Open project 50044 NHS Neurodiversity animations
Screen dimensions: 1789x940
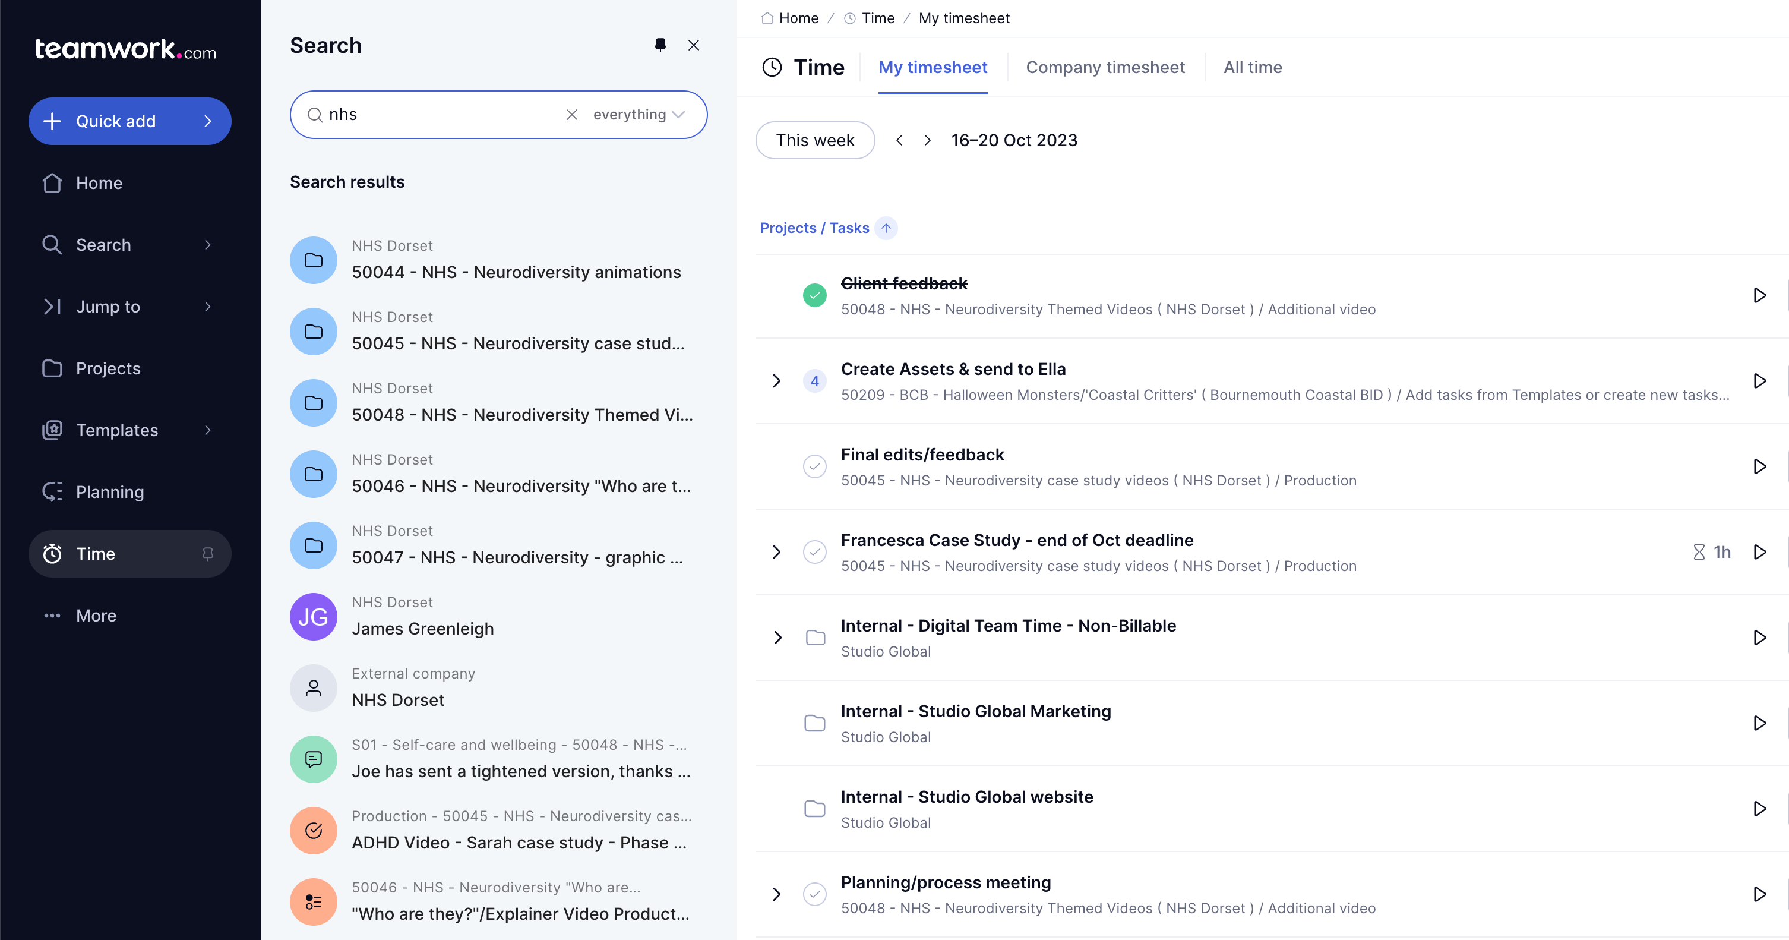[x=498, y=260]
